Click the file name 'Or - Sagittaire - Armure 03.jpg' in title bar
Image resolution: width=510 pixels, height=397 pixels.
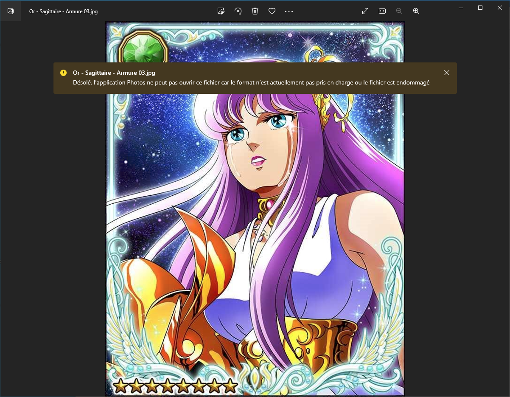pos(64,11)
